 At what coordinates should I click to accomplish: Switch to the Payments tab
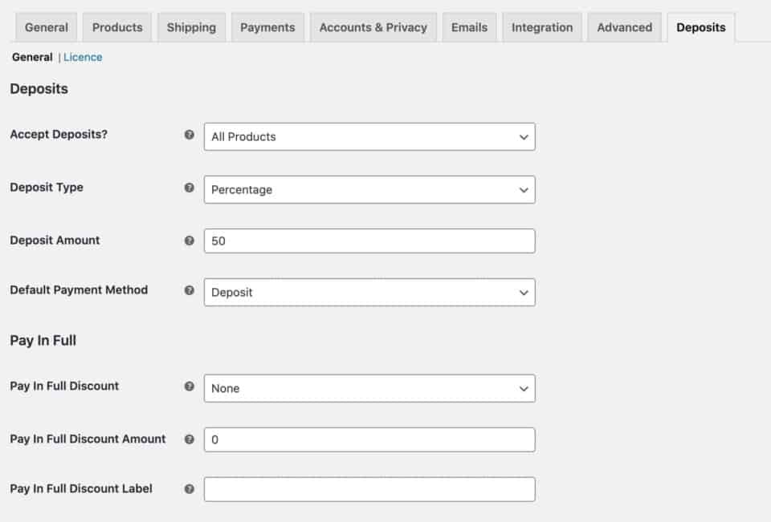(267, 26)
